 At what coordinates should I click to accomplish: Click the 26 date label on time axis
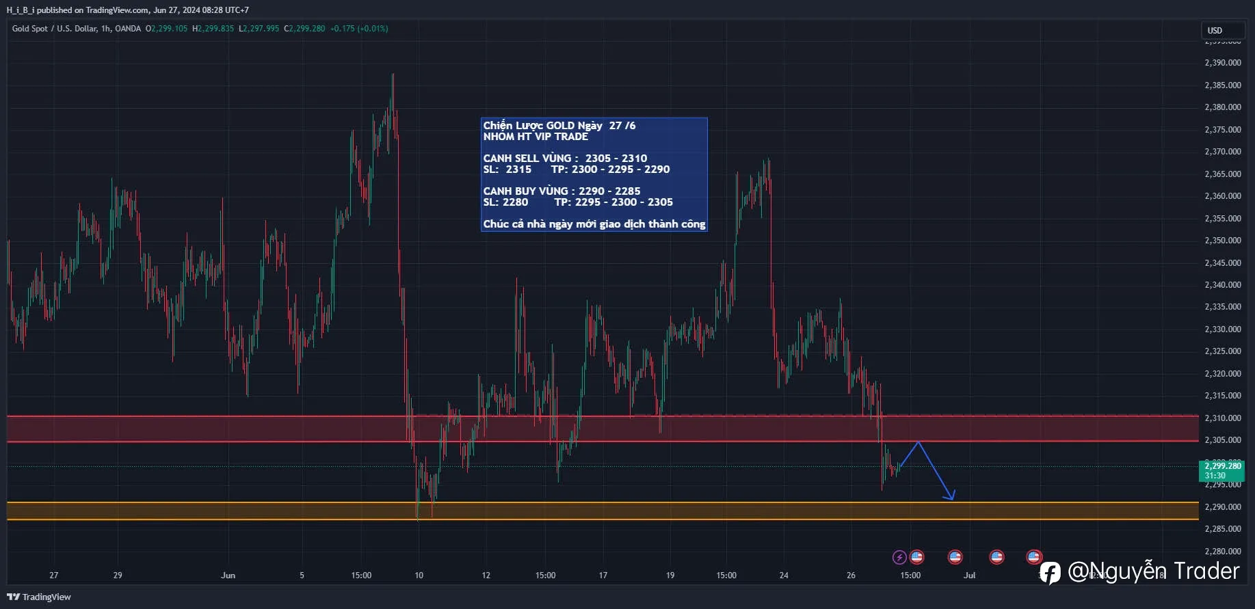pos(851,576)
